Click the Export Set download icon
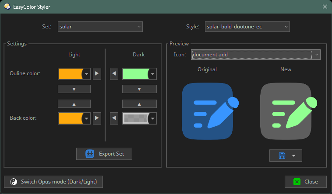This screenshot has height=194, width=332. (90, 154)
